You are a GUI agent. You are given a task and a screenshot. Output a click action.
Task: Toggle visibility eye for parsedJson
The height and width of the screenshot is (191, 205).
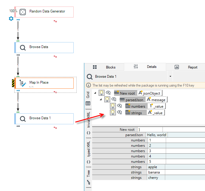coord(114,99)
